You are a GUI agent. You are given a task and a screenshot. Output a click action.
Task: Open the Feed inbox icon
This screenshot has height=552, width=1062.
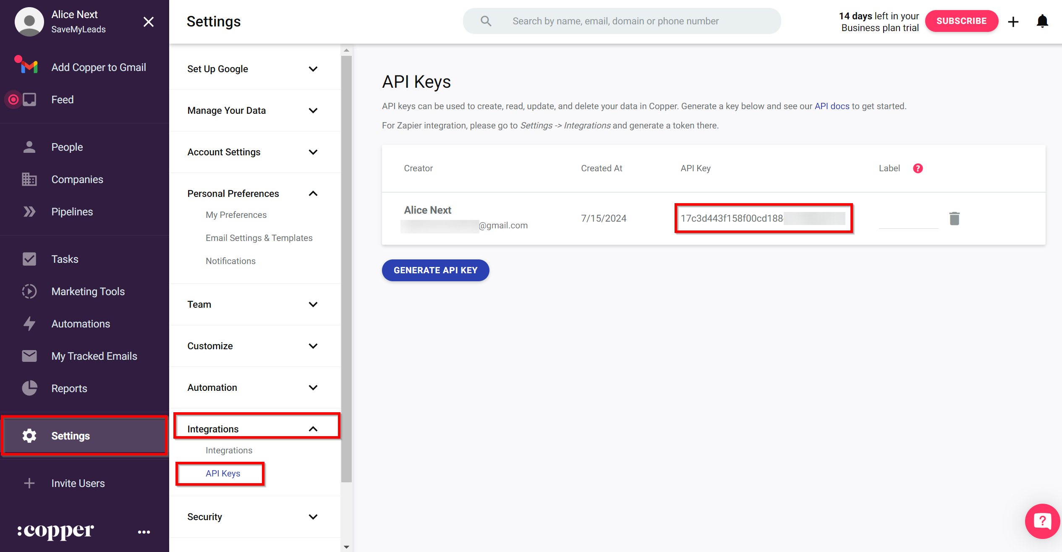click(x=29, y=99)
